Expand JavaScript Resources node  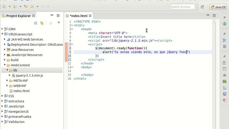coord(5,55)
